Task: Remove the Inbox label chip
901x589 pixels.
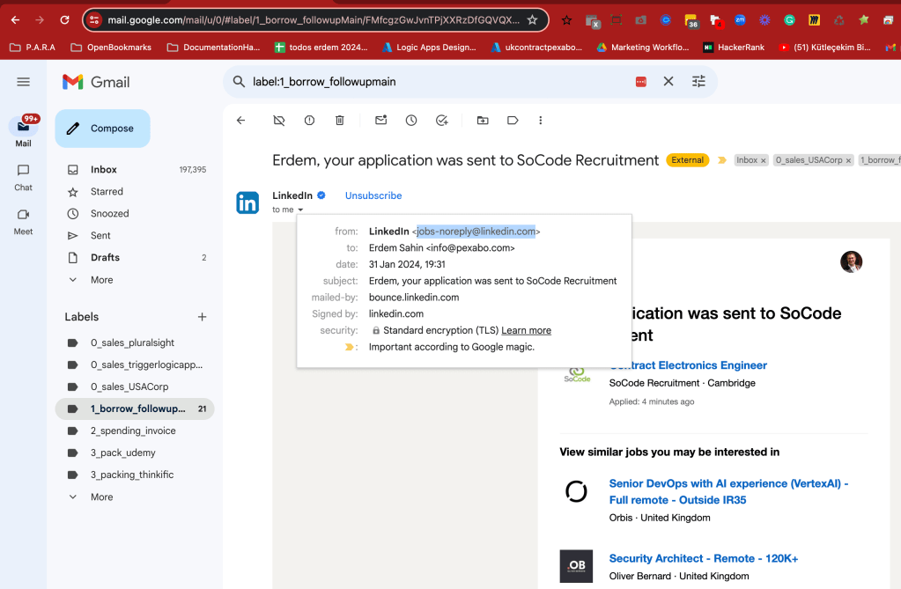Action: click(763, 161)
